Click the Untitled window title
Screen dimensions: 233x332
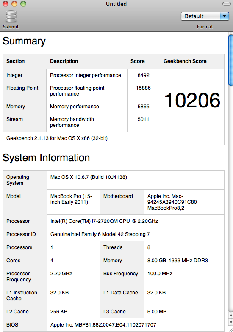click(116, 4)
